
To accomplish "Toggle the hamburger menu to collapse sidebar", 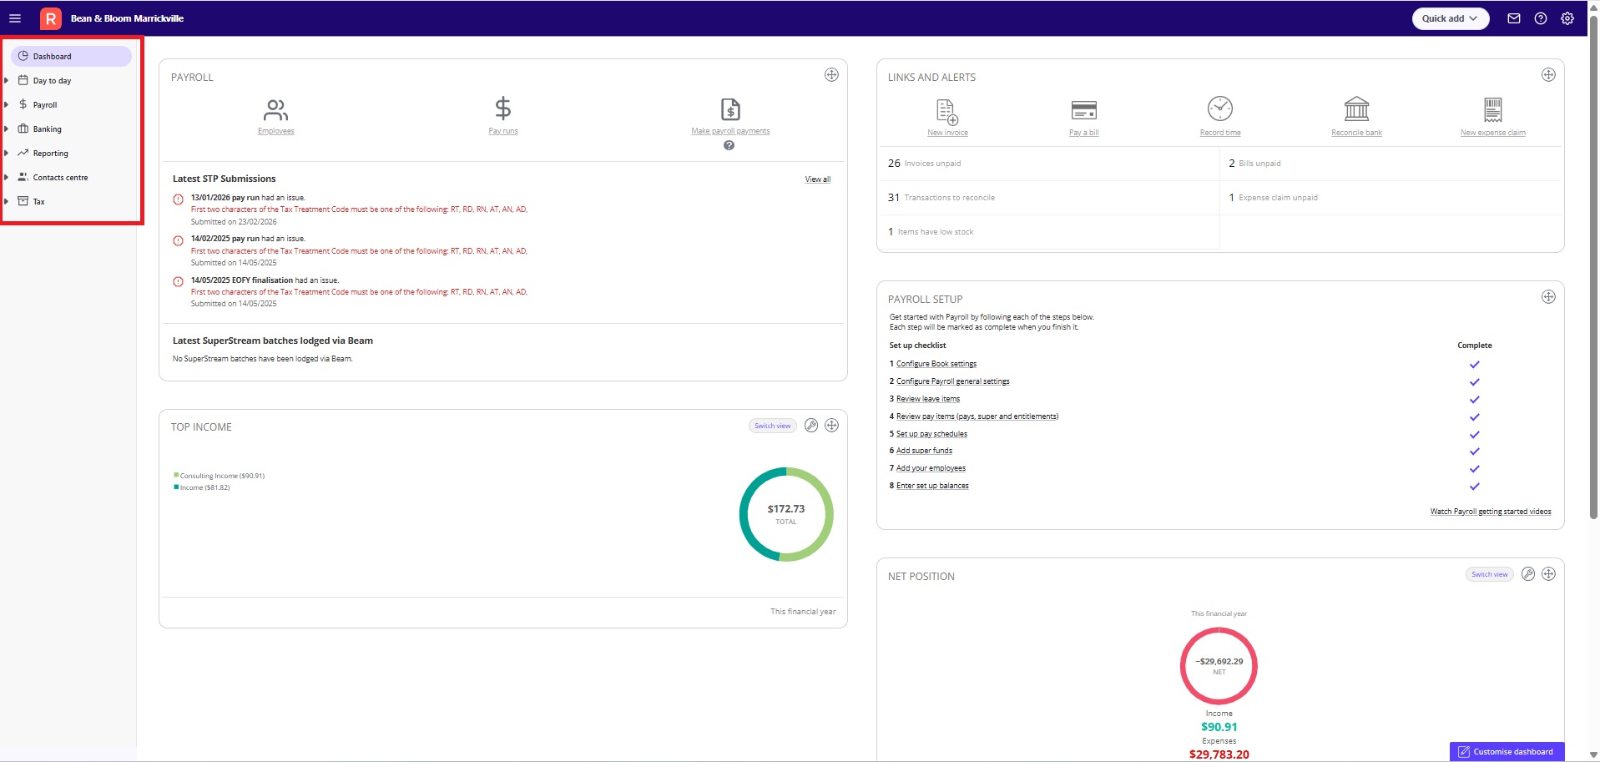I will click(x=15, y=18).
